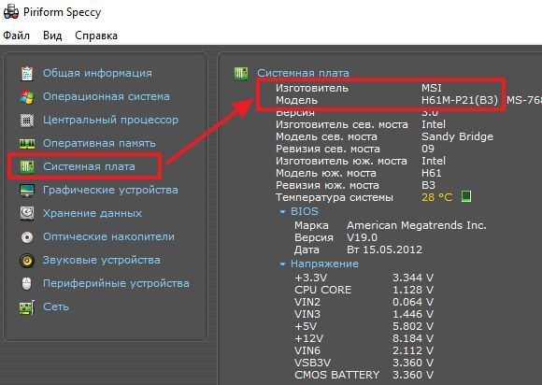The image size is (542, 385).
Task: Click the 8.184 V value
Action: pos(413,338)
